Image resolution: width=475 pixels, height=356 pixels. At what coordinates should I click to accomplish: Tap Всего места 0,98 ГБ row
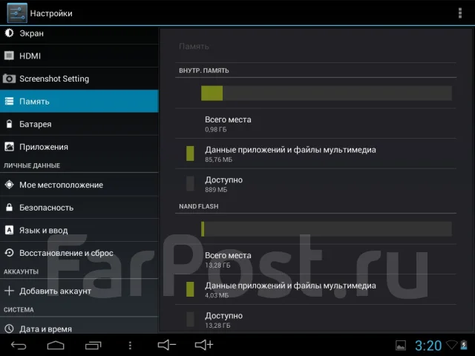pyautogui.click(x=315, y=124)
